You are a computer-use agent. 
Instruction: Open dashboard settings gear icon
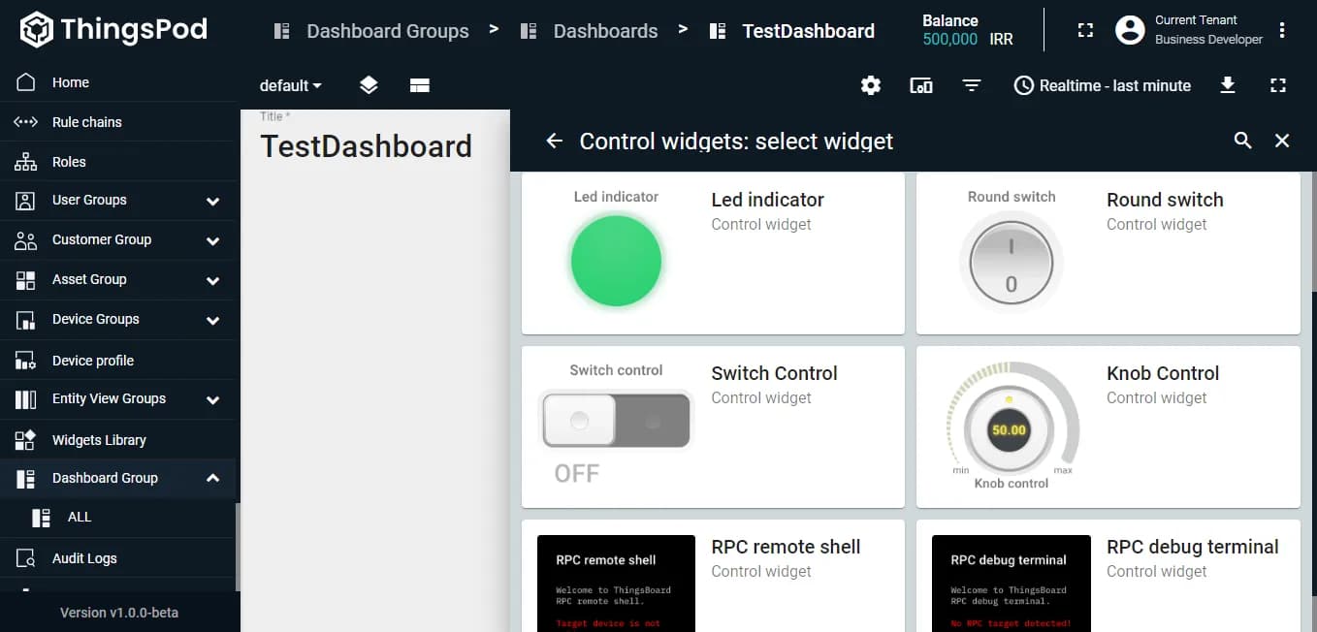(871, 85)
